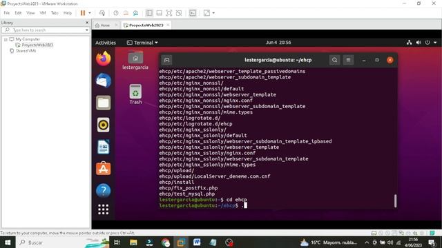
Task: Show Applications grid in the dock
Action: point(103,209)
